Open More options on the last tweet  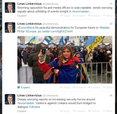pyautogui.click(x=108, y=111)
